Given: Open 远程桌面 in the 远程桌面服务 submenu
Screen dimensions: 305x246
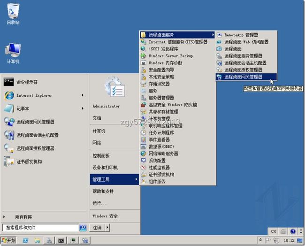Looking at the screenshot, I should (246, 49).
